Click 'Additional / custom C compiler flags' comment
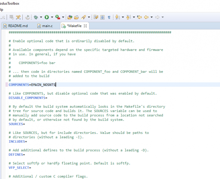The image size is (220, 179). (48, 176)
